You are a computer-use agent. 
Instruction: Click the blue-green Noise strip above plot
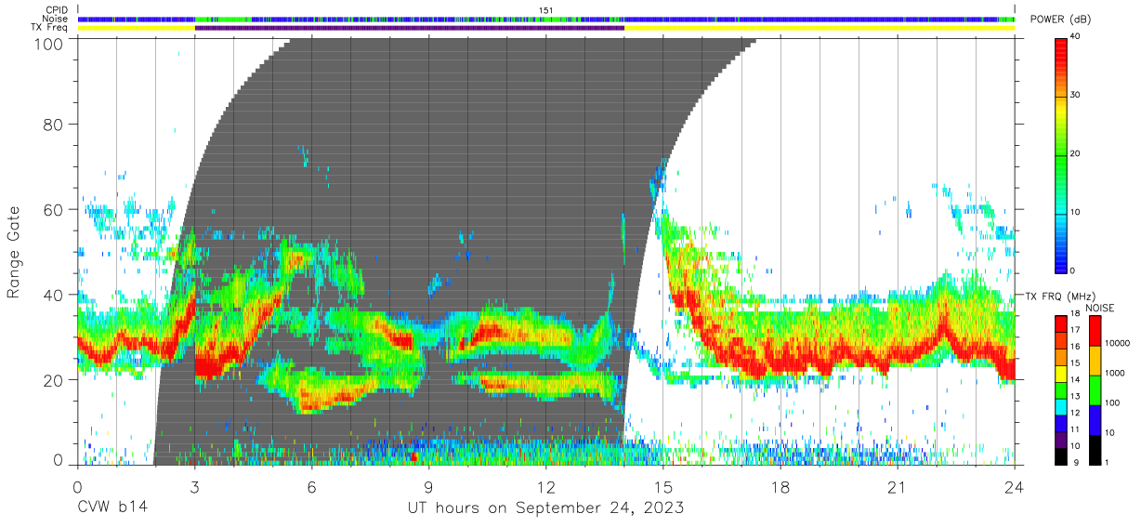[x=546, y=19]
